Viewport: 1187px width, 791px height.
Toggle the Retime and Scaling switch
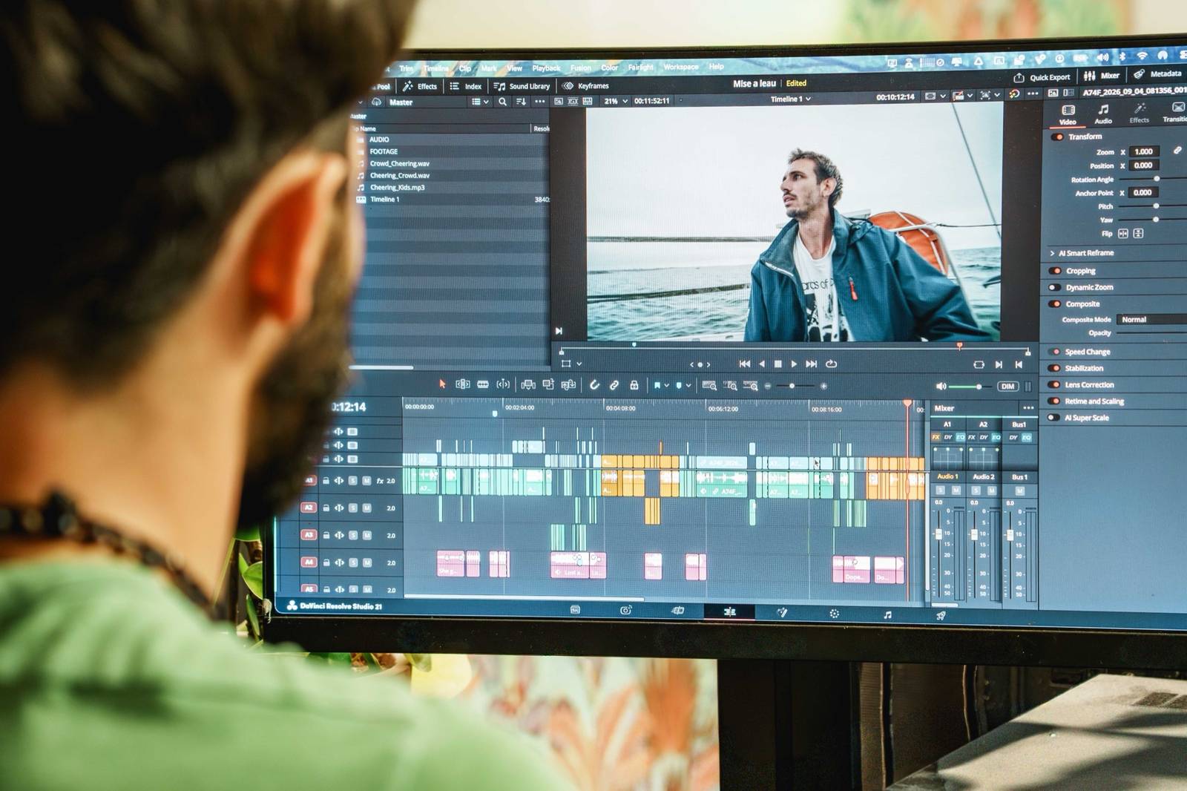point(1054,401)
